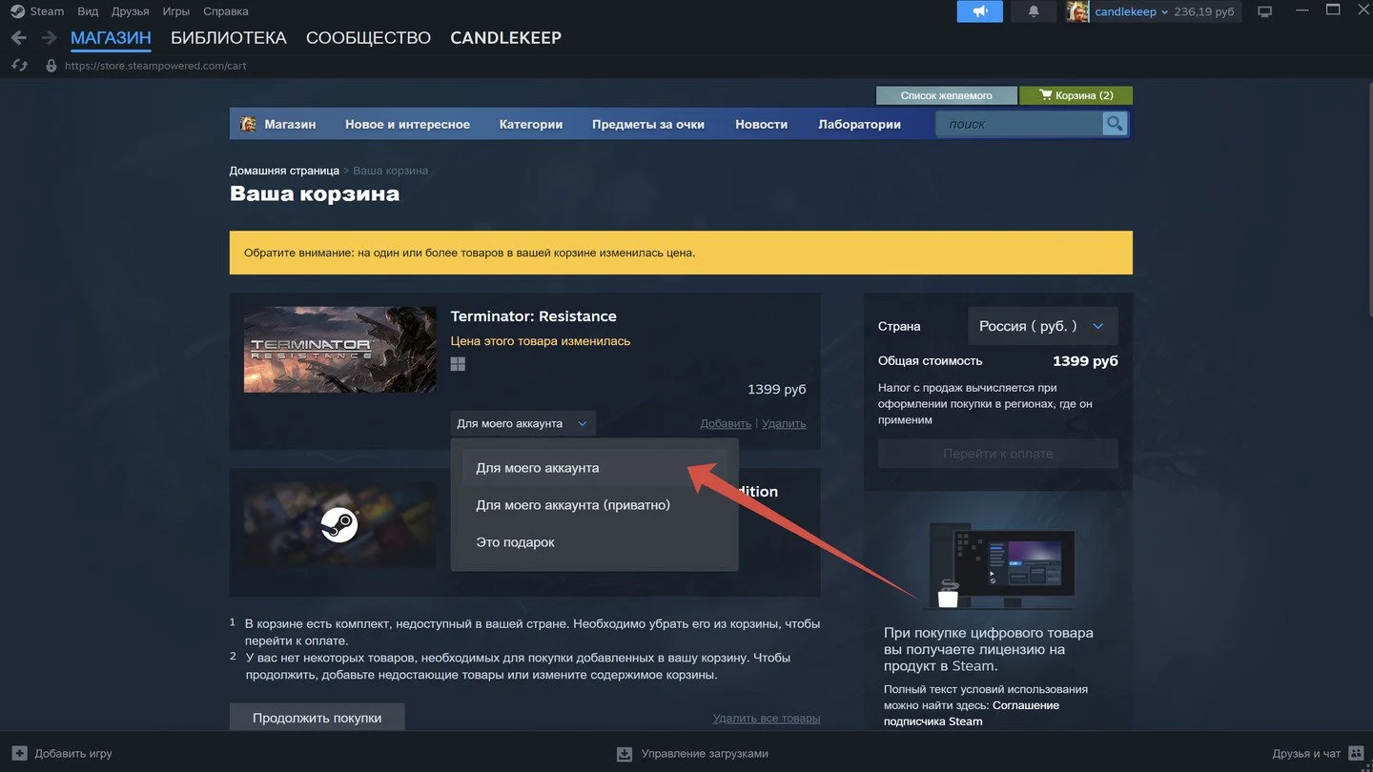Screen dimensions: 1373x772
Task: Click the Страна label
Action: pos(899,326)
